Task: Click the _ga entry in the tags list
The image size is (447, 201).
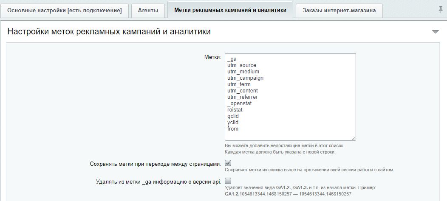Action: coord(232,59)
